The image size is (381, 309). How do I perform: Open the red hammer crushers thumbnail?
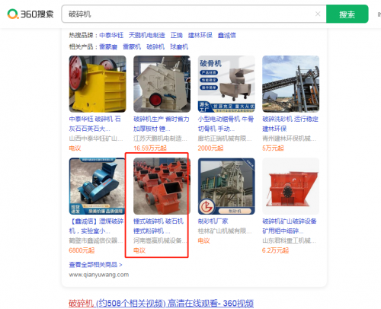(x=162, y=186)
